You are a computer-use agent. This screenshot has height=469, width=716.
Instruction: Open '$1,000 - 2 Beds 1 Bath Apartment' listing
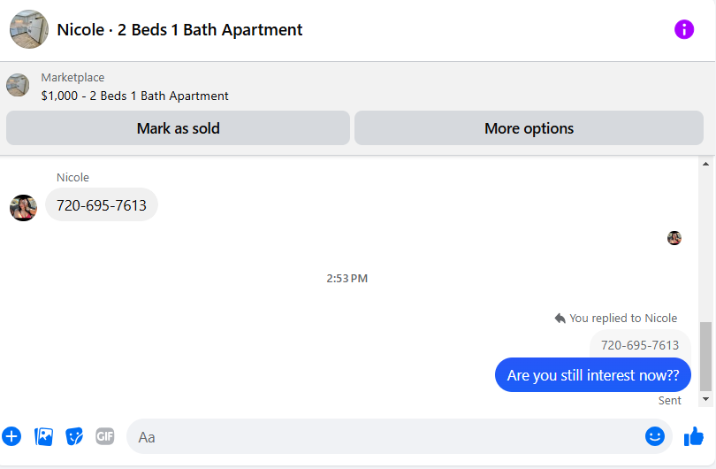point(134,96)
